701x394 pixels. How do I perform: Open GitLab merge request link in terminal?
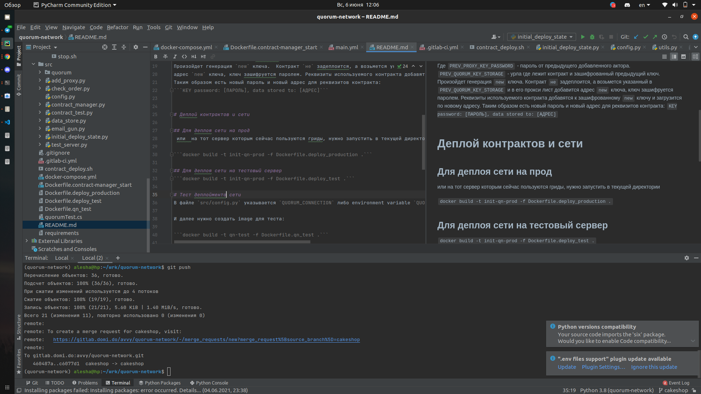pos(206,340)
